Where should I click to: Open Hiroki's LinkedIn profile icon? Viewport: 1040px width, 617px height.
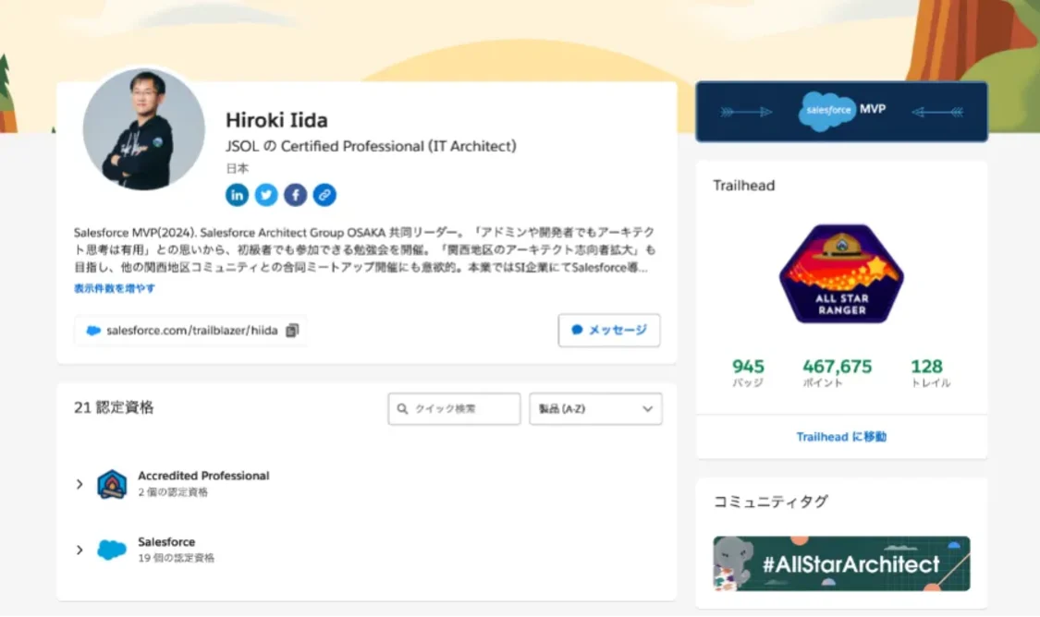(x=237, y=195)
